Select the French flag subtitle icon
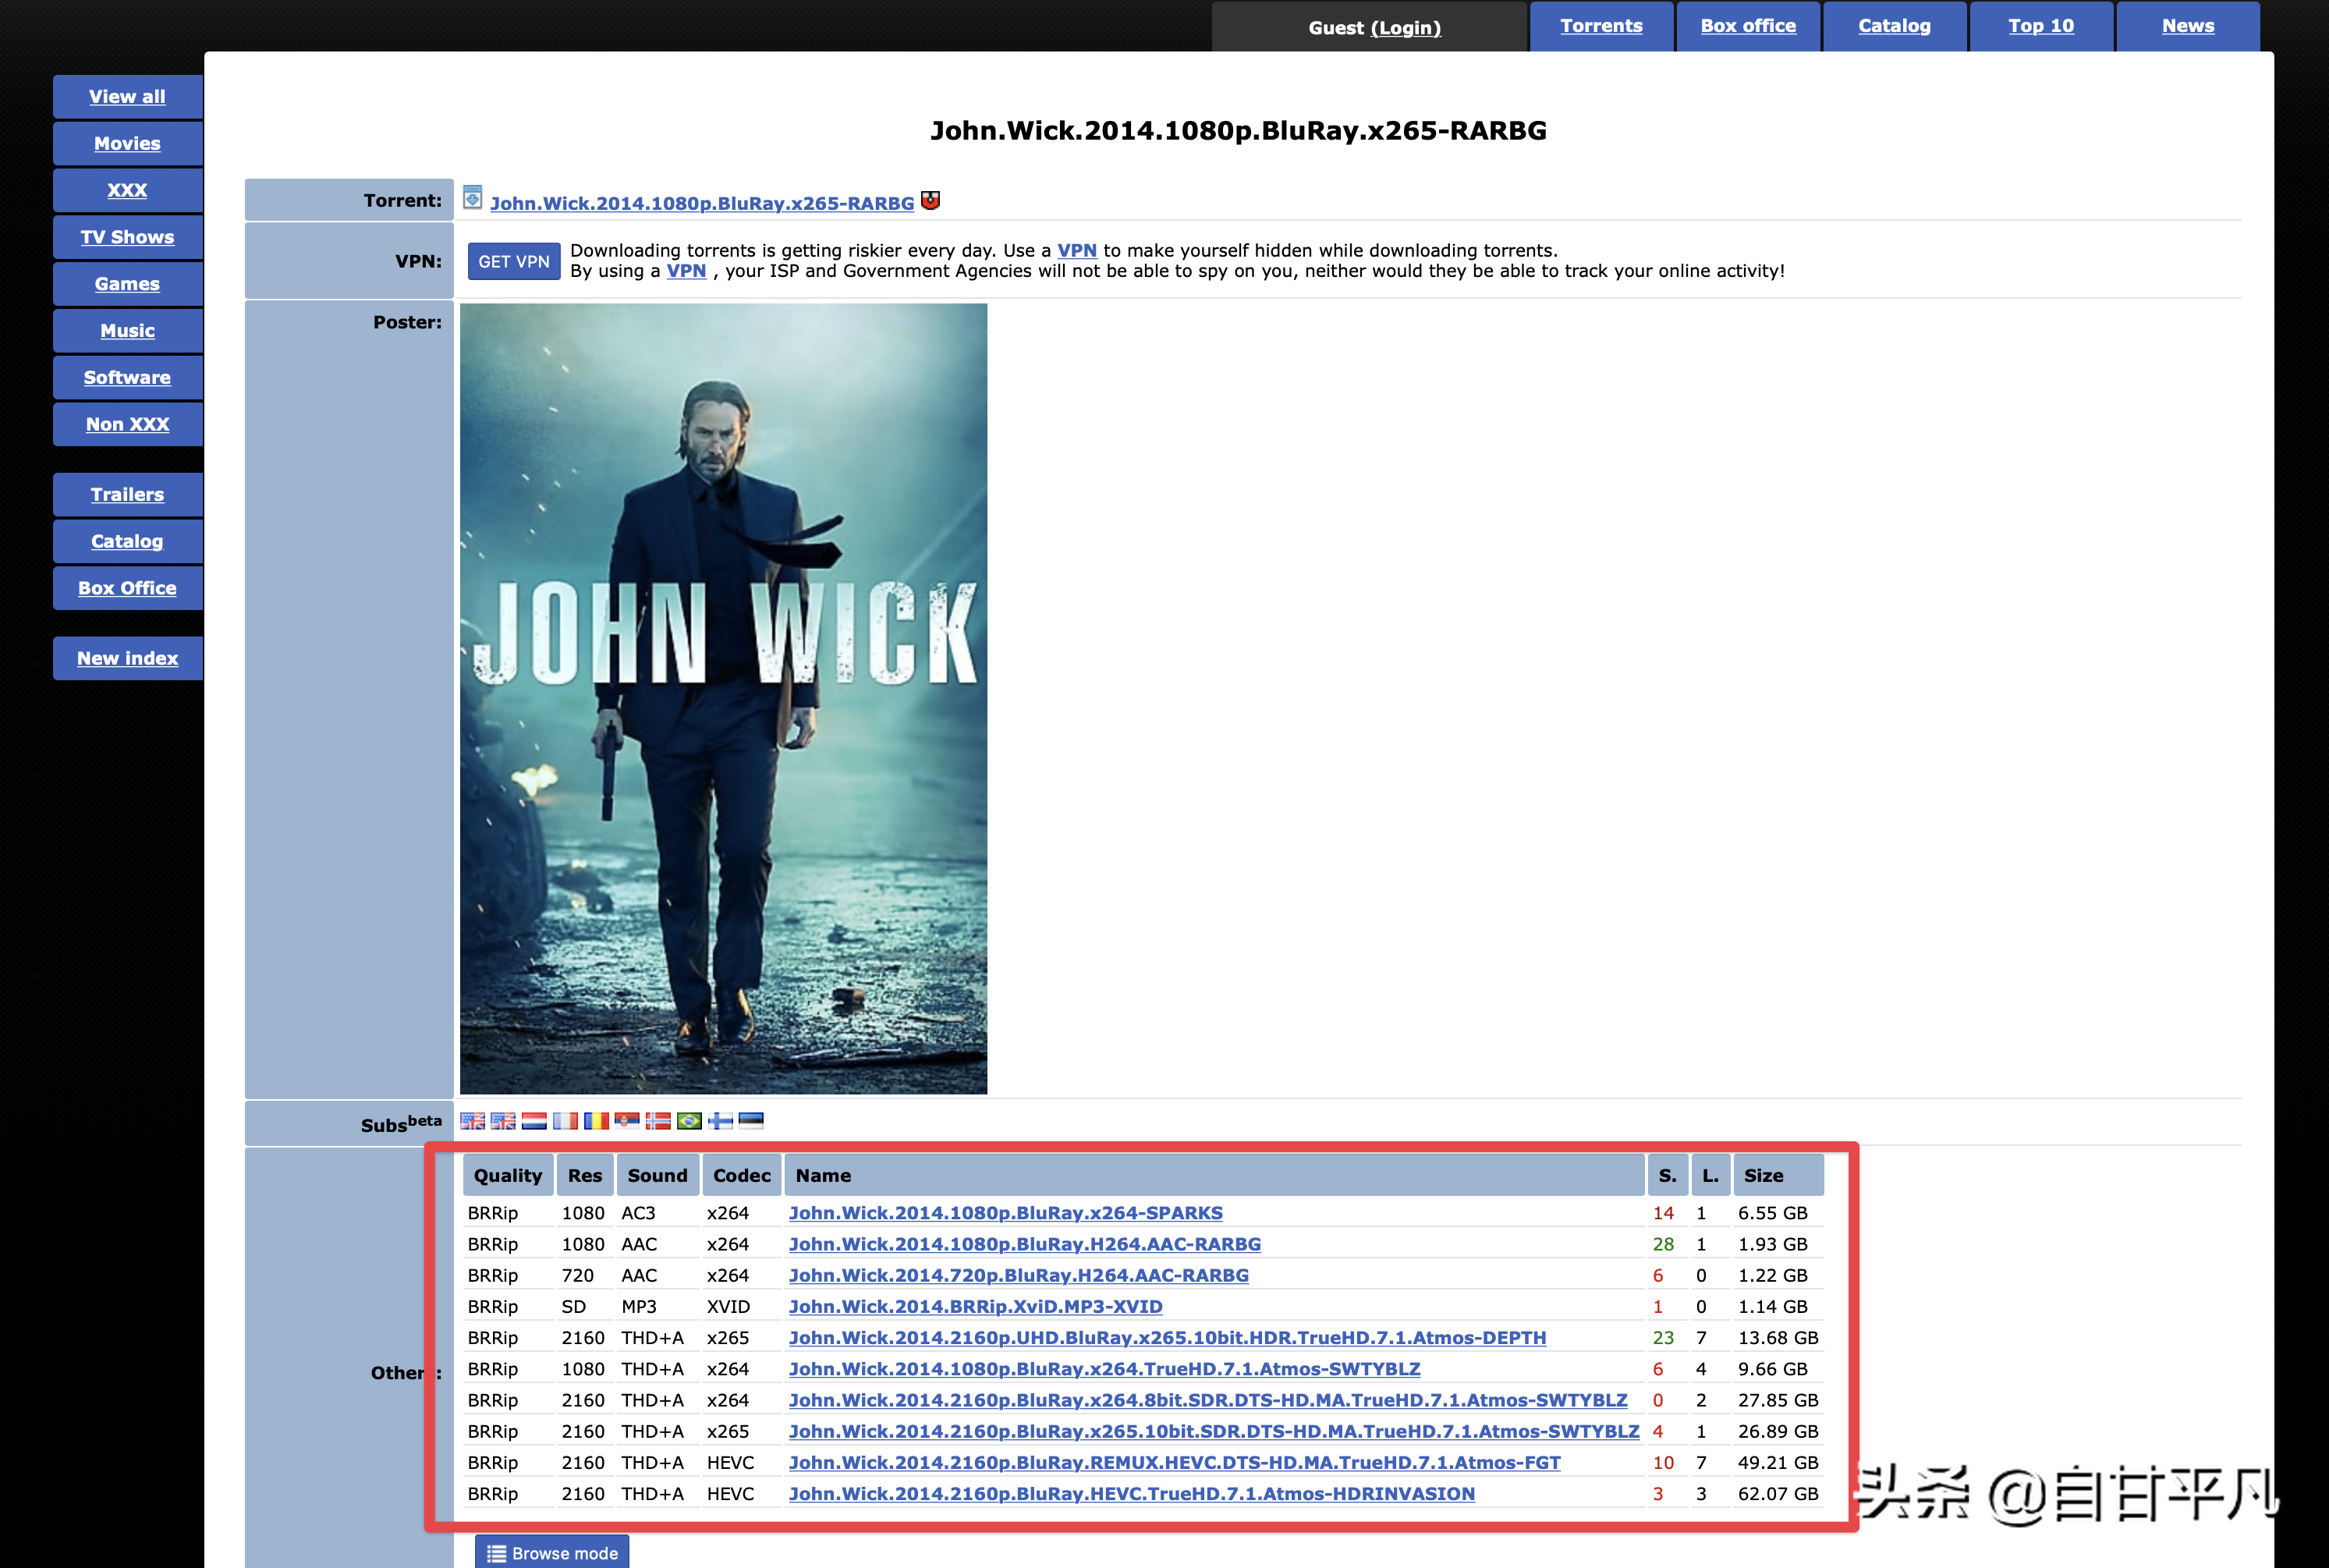 565,1121
